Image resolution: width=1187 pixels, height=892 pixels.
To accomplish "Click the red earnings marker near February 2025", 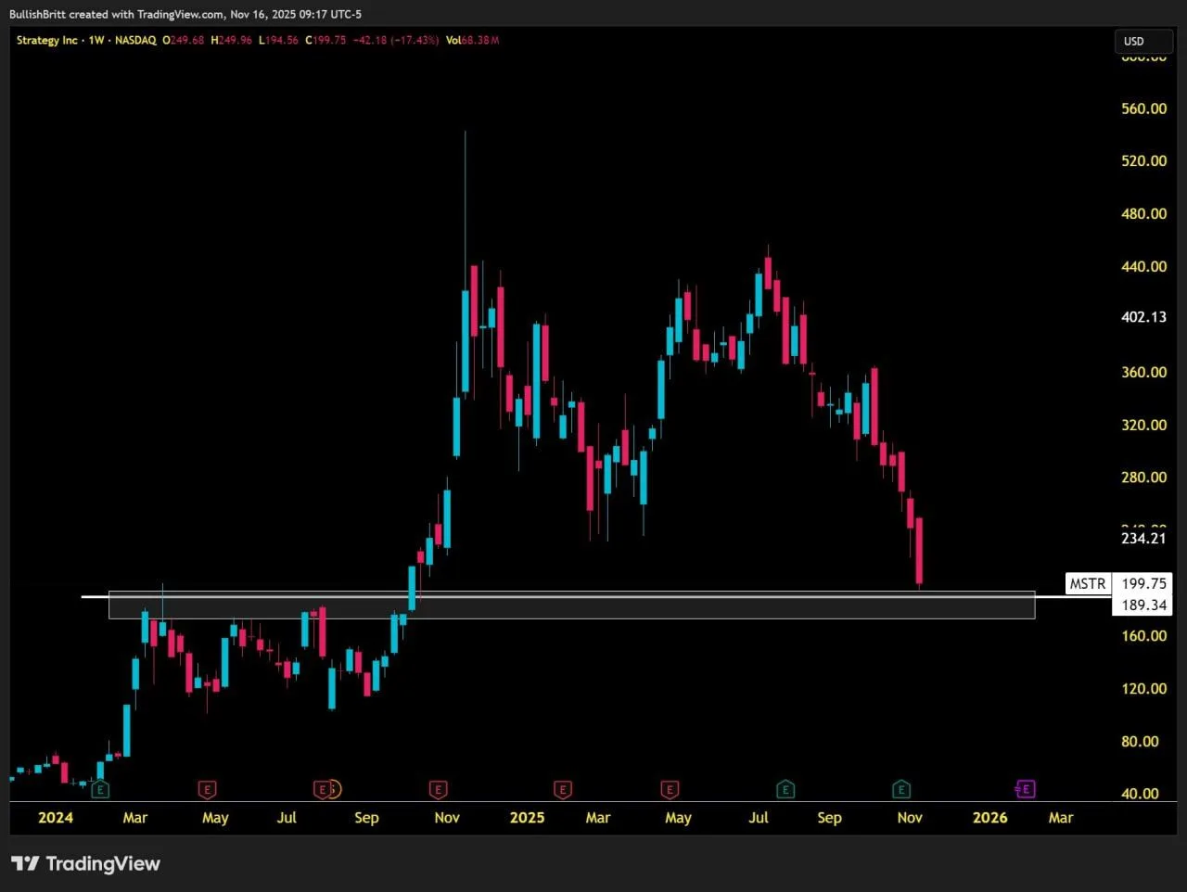I will click(x=562, y=790).
